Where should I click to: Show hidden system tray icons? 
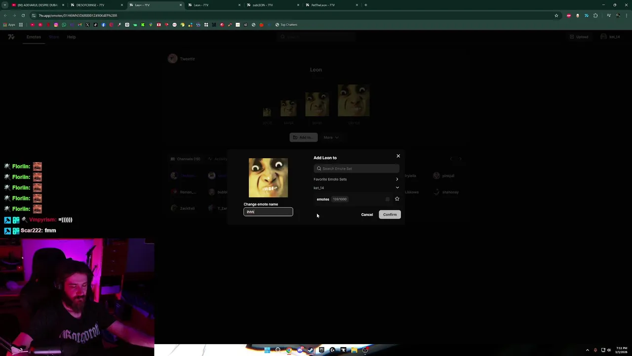587,350
